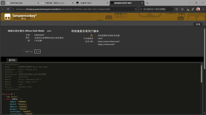206x115 pixels.
Task: Close the <新建用户脚本> tab
Action: [107, 3]
